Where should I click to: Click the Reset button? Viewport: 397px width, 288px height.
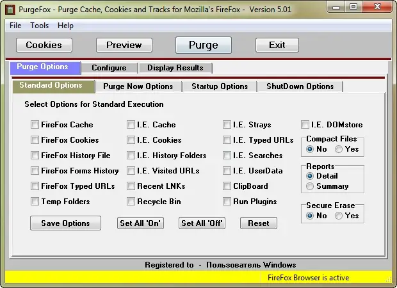point(259,223)
